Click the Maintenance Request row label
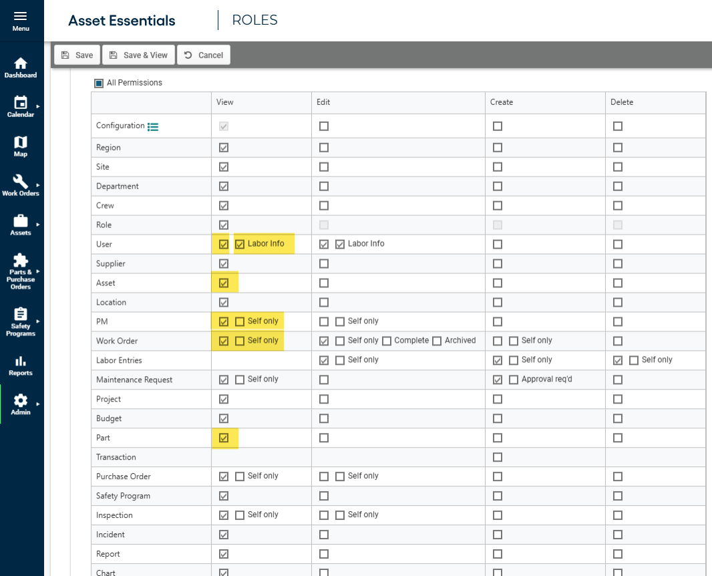Image resolution: width=712 pixels, height=576 pixels. 134,380
